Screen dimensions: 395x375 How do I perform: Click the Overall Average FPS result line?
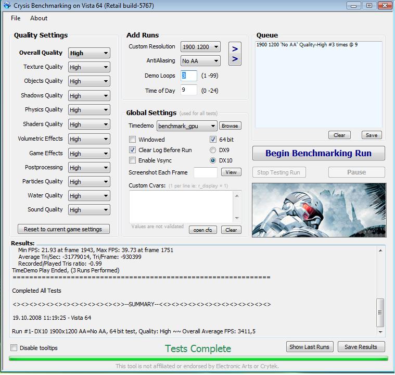[x=134, y=331]
